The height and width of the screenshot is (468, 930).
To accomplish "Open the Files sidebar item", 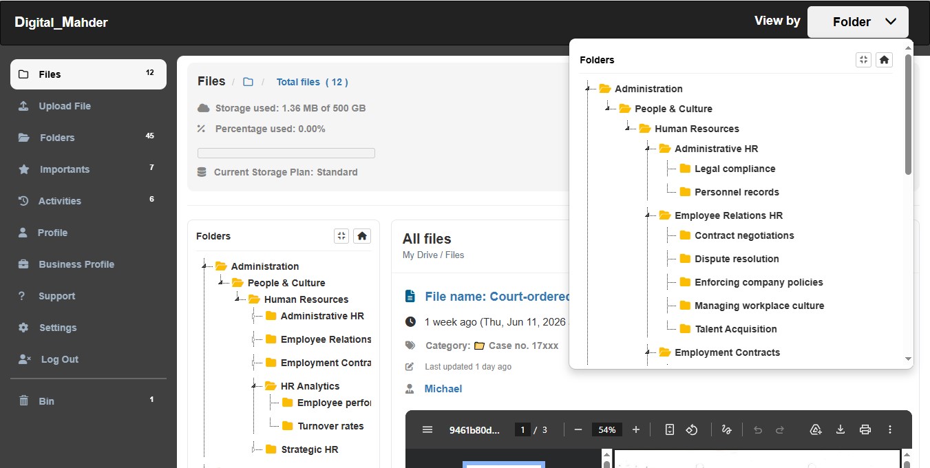I will (x=88, y=74).
